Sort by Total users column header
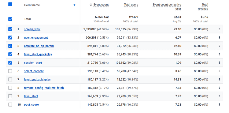Viewport: 229px width, 113px height. 131,5
